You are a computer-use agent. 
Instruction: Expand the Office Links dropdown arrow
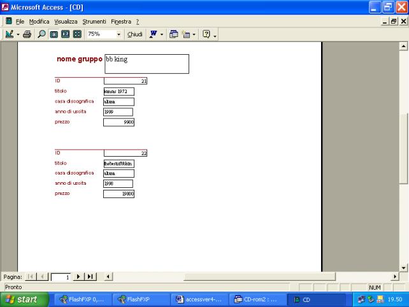(x=162, y=34)
